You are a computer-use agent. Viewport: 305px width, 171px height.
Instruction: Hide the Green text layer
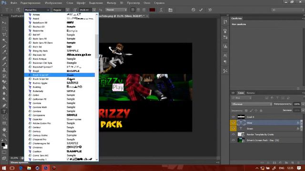click(233, 129)
